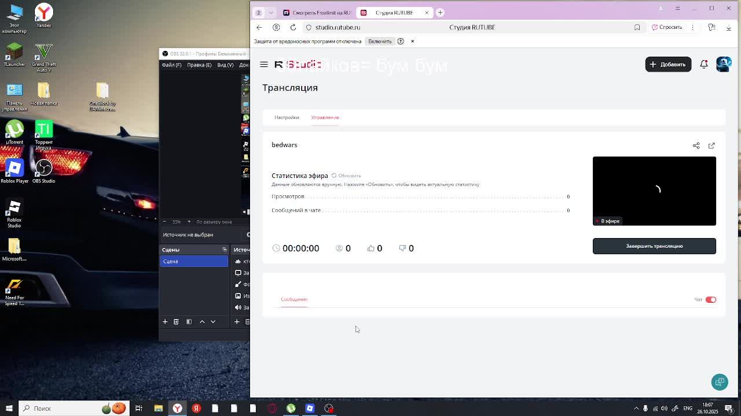
Task: Open the Roblox Studio desktop shortcut
Action: pyautogui.click(x=14, y=214)
